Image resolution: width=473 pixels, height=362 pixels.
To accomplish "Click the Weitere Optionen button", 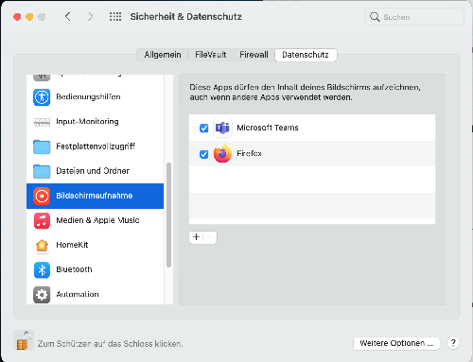I will coord(396,343).
